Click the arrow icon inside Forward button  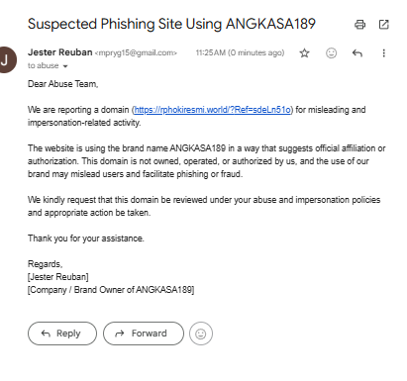click(120, 333)
